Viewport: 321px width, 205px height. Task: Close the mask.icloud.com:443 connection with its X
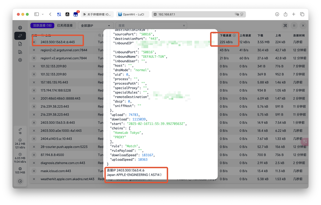pyautogui.click(x=34, y=171)
